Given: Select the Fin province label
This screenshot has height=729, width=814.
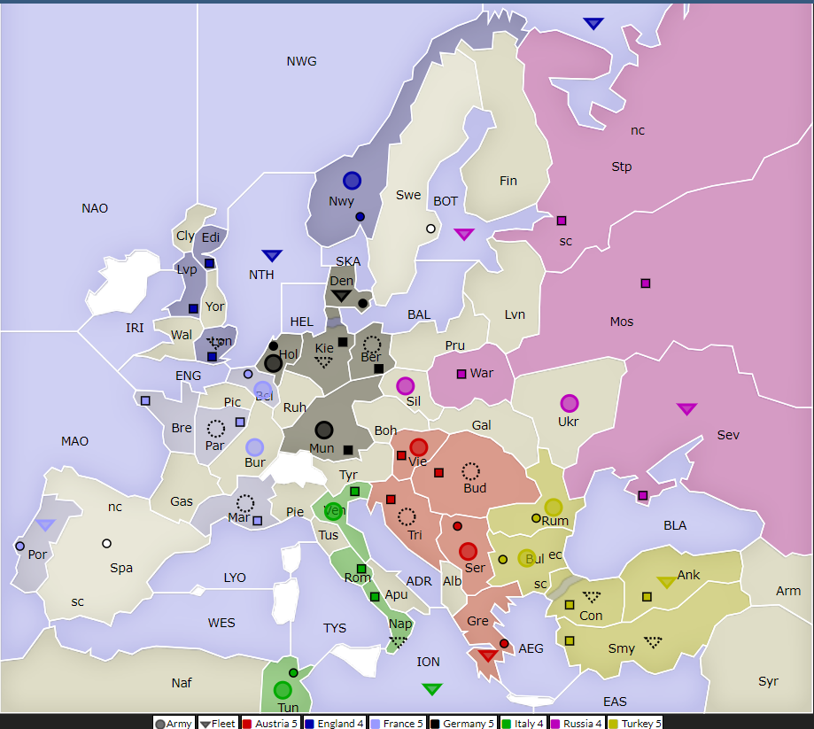Looking at the screenshot, I should pyautogui.click(x=508, y=181).
